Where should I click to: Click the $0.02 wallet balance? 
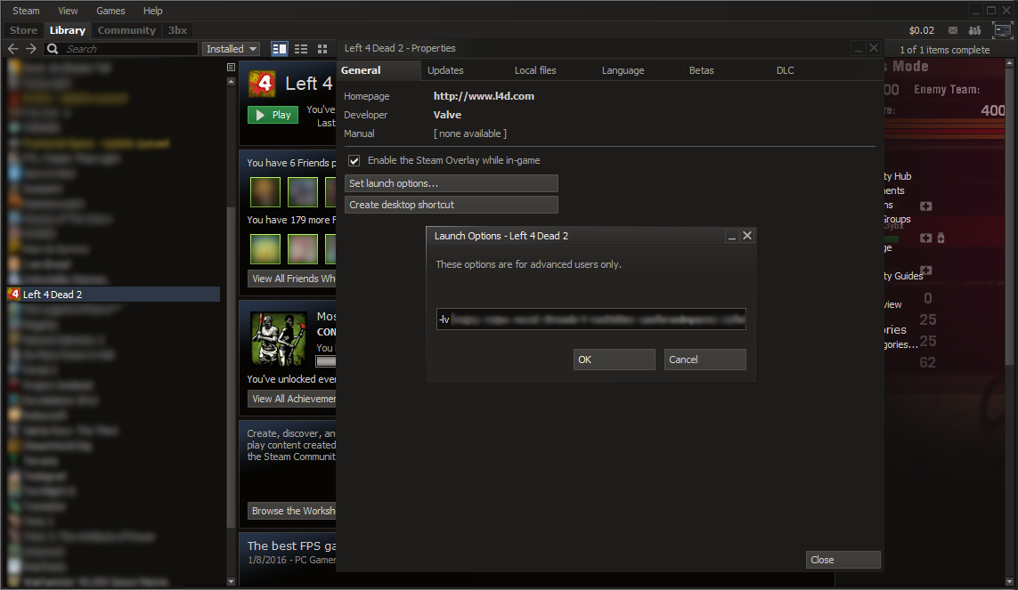[x=921, y=30]
